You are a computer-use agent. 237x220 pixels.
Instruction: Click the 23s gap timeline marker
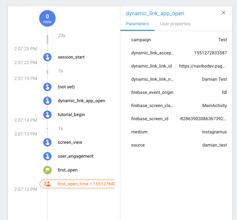point(47,39)
